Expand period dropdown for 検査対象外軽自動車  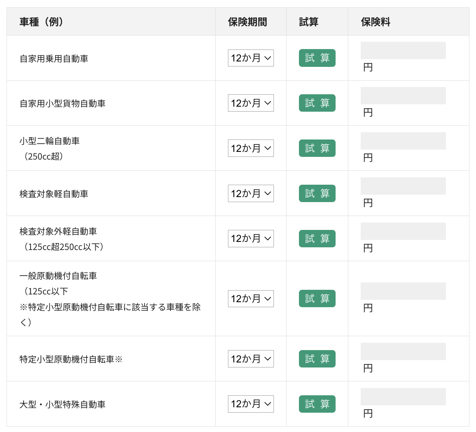pyautogui.click(x=251, y=239)
